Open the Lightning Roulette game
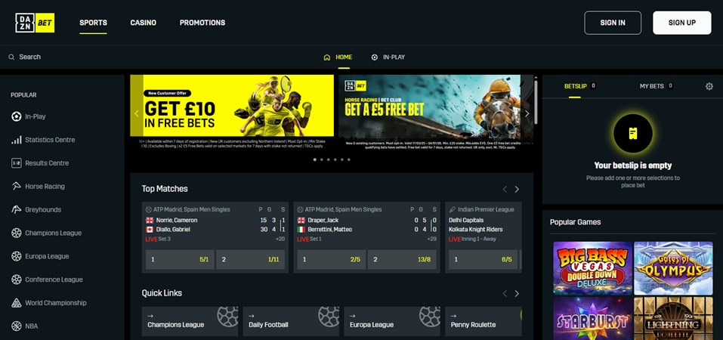Screen dimensions: 723x340 (673, 318)
